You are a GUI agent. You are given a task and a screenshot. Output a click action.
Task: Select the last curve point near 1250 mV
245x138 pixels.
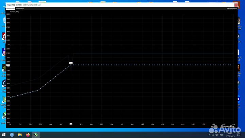(x=232, y=65)
